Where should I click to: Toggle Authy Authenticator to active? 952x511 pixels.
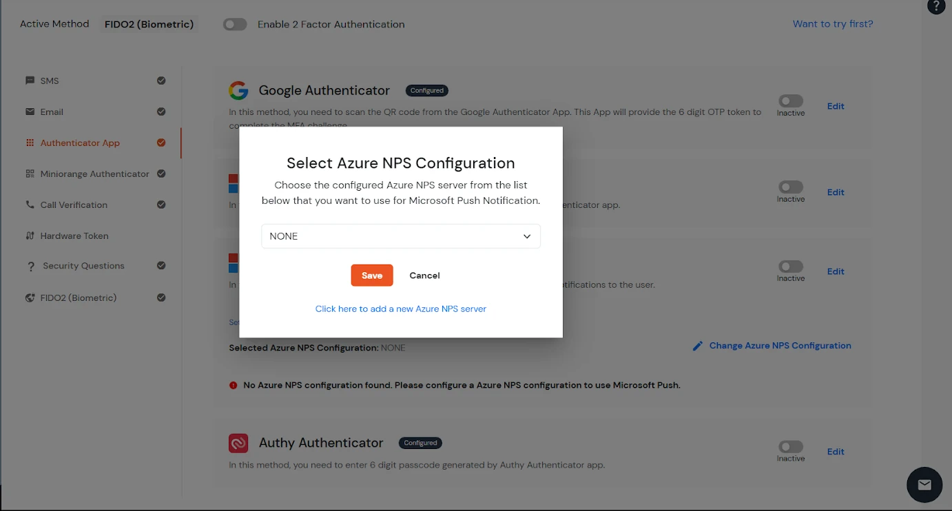point(790,446)
